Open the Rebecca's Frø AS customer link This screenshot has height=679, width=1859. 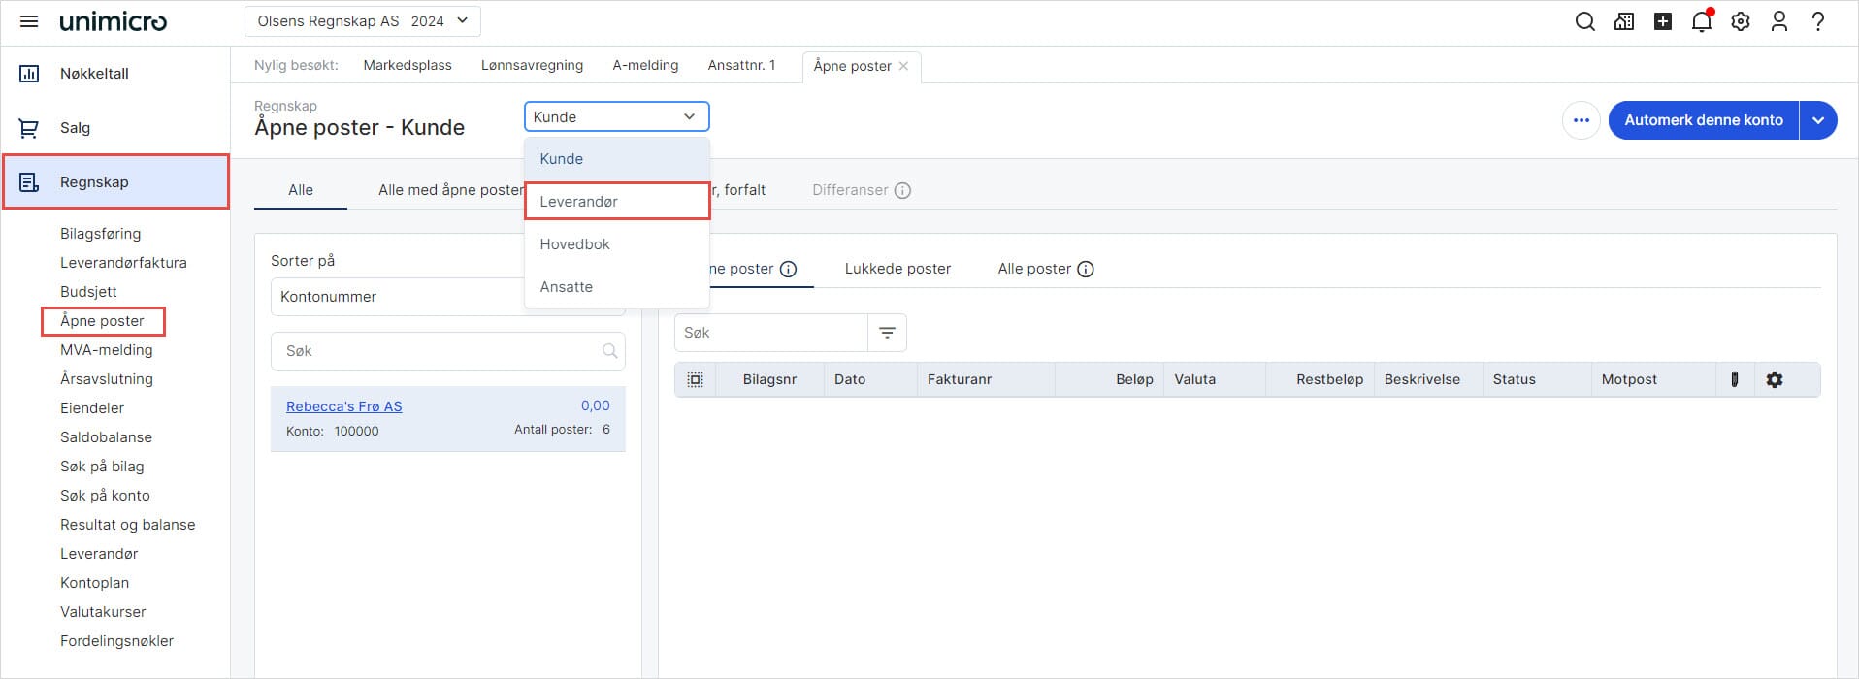click(x=343, y=406)
